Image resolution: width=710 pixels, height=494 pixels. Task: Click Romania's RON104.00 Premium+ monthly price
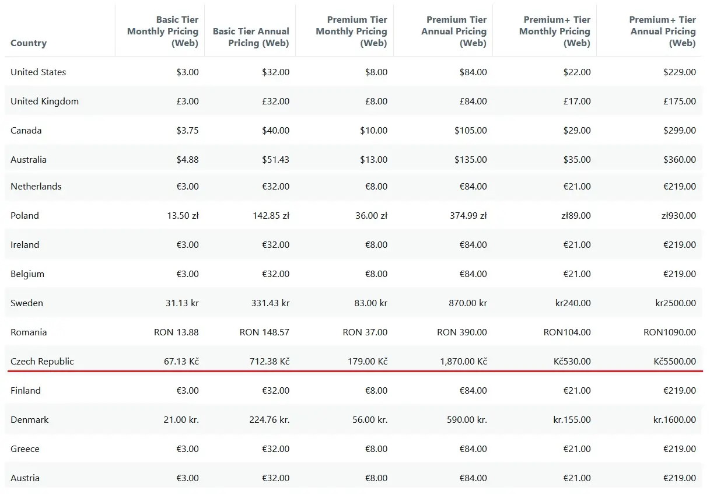(x=566, y=332)
